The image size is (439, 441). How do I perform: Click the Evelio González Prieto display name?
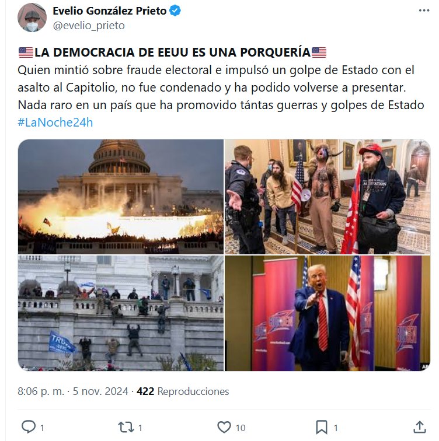(110, 11)
